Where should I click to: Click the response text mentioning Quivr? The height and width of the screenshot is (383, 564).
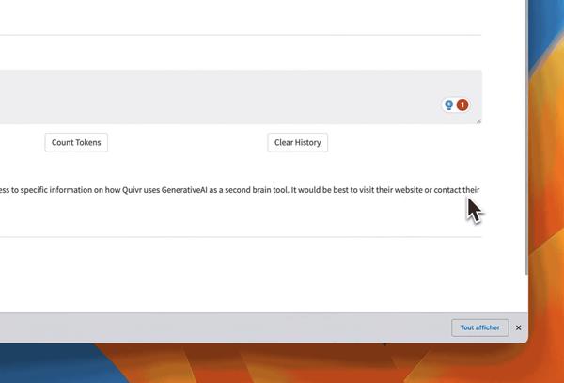tap(240, 190)
